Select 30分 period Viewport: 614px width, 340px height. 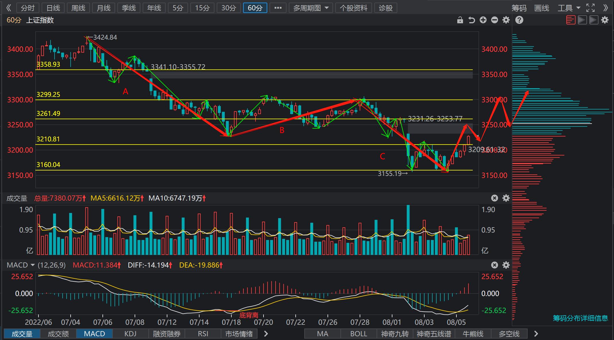pyautogui.click(x=228, y=8)
